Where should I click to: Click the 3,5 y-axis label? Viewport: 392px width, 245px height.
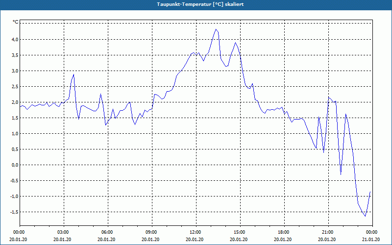coord(15,55)
